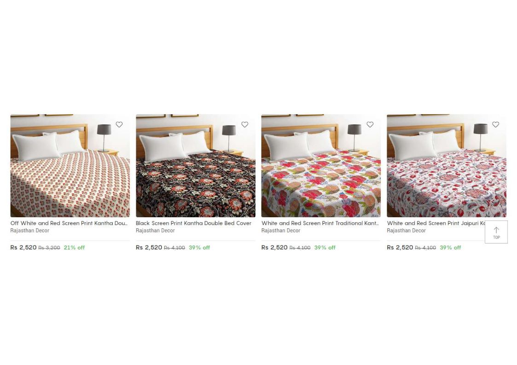This screenshot has width=517, height=365.
Task: Click the price under Black Kantha bed cover
Action: [149, 247]
